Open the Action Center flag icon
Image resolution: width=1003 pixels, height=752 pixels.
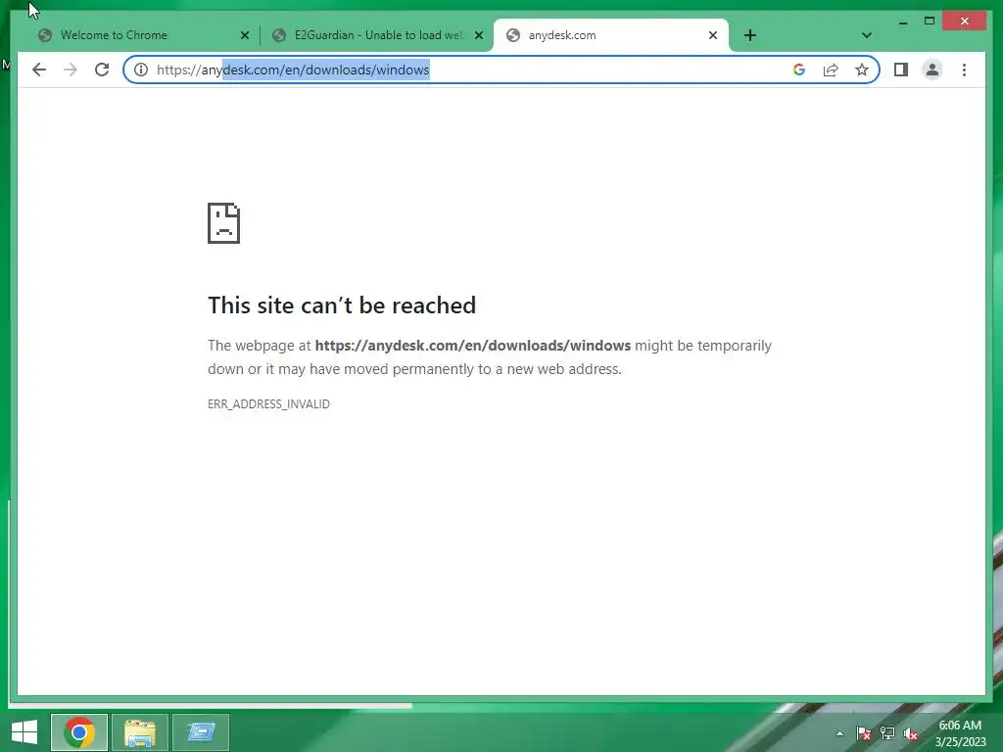click(x=863, y=733)
